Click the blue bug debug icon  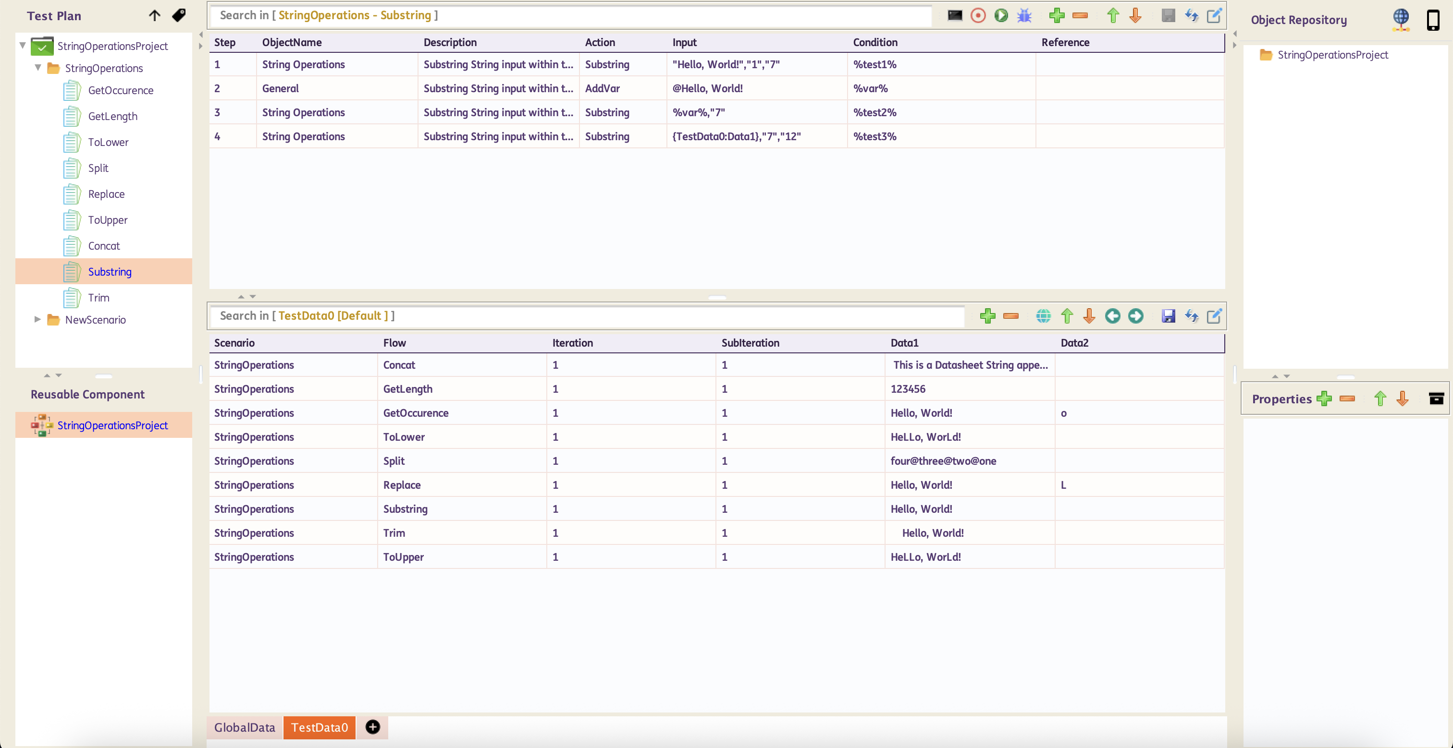tap(1024, 15)
